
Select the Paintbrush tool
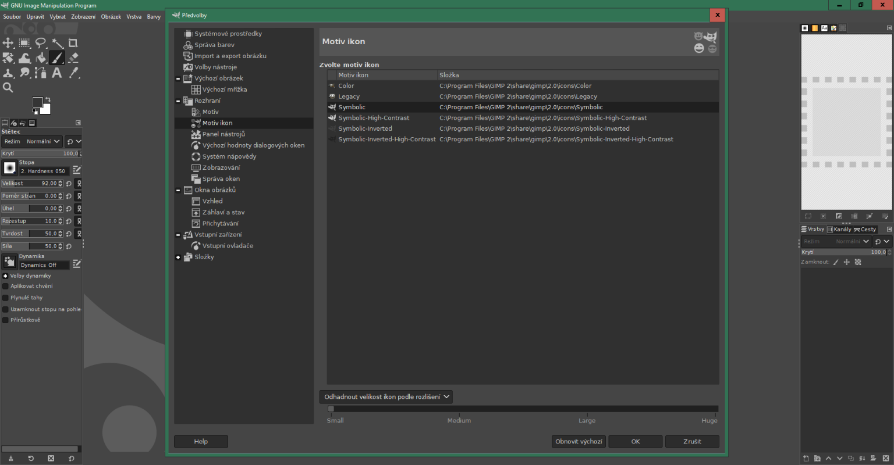pos(57,58)
